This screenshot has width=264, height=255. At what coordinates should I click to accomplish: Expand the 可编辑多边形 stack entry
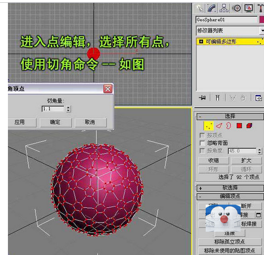pyautogui.click(x=201, y=41)
